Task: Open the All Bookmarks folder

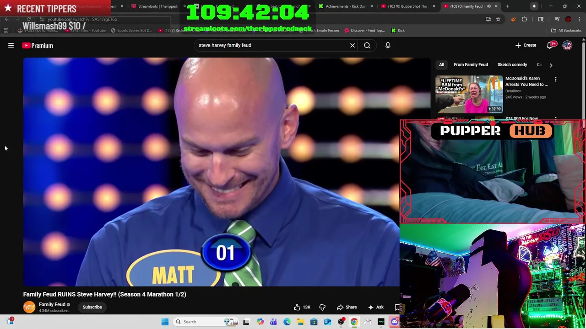Action: [566, 31]
